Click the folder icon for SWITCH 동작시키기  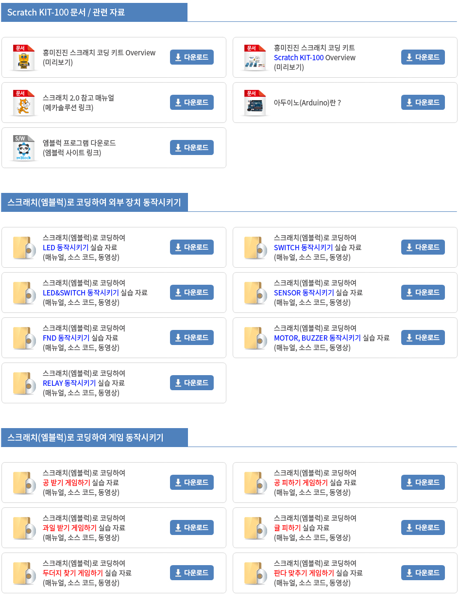coord(255,247)
